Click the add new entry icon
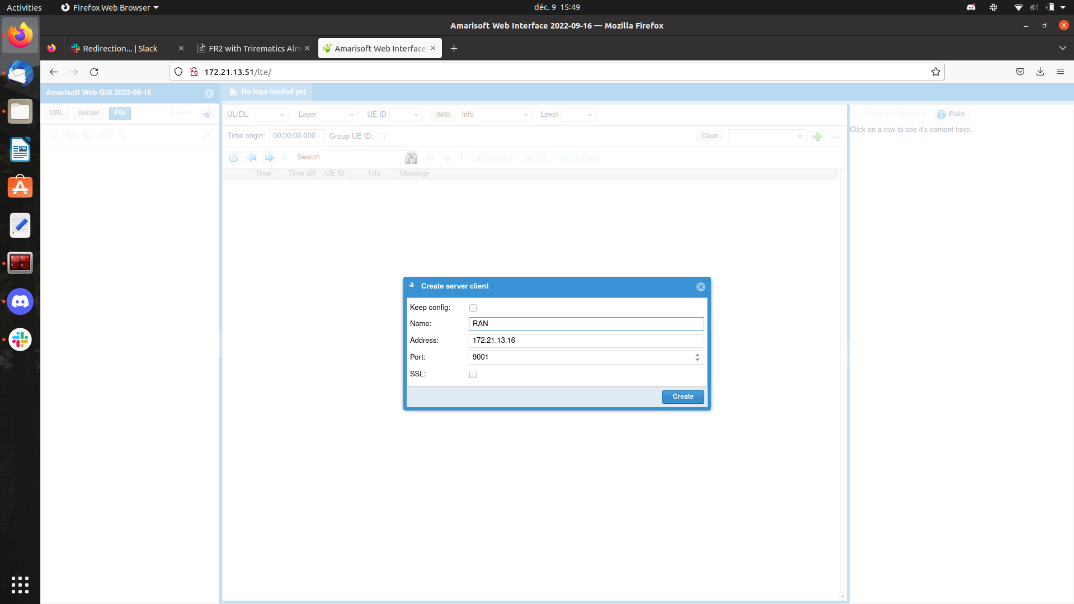 [x=818, y=135]
